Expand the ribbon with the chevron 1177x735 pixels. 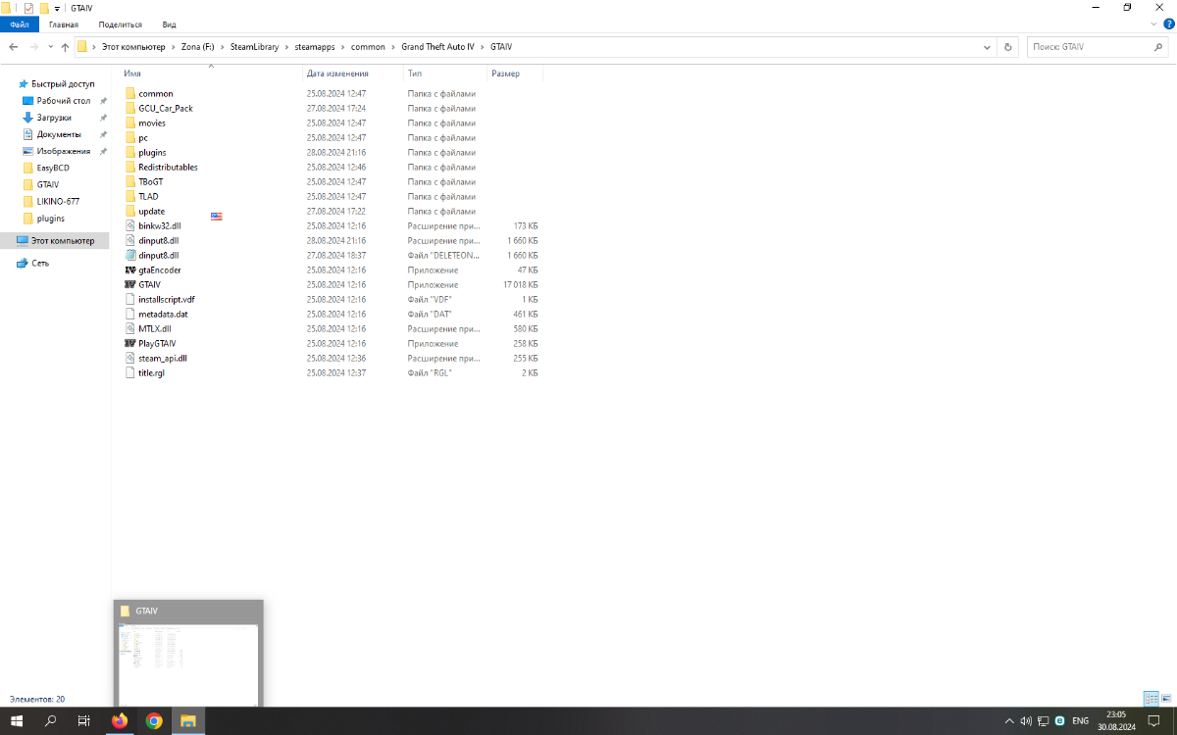pyautogui.click(x=1152, y=24)
